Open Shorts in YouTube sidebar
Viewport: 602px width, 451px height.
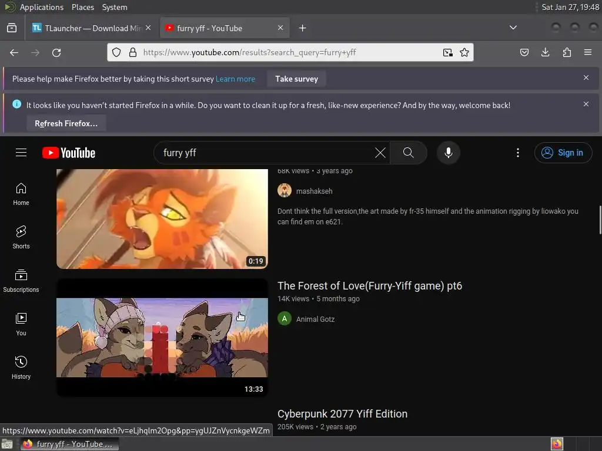click(21, 238)
